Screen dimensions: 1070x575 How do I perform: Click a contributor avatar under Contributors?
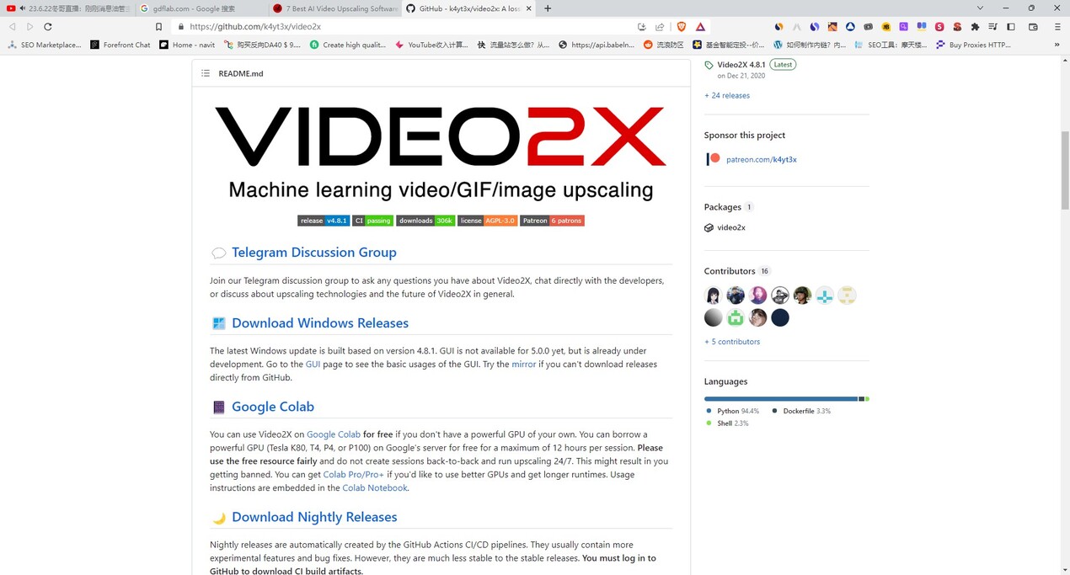click(x=712, y=295)
